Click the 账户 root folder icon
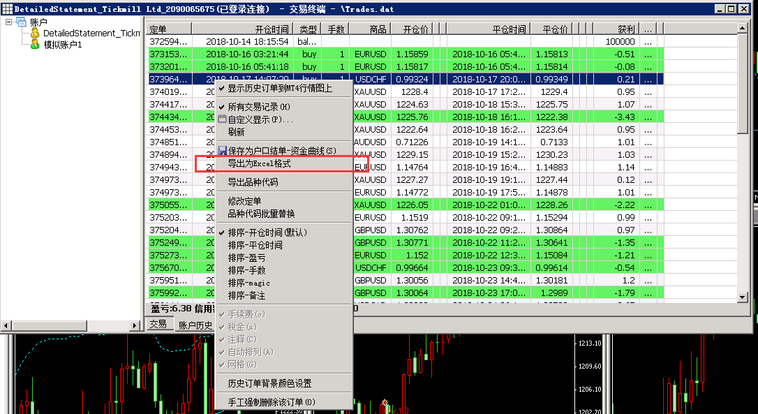Screen dimensions: 758x414 coord(21,22)
